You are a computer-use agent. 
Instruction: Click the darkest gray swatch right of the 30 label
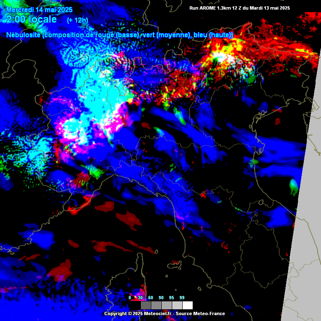pyautogui.click(x=146, y=305)
